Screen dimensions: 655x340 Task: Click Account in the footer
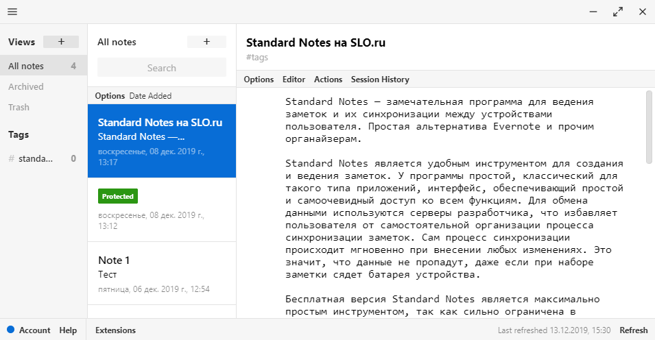click(35, 330)
